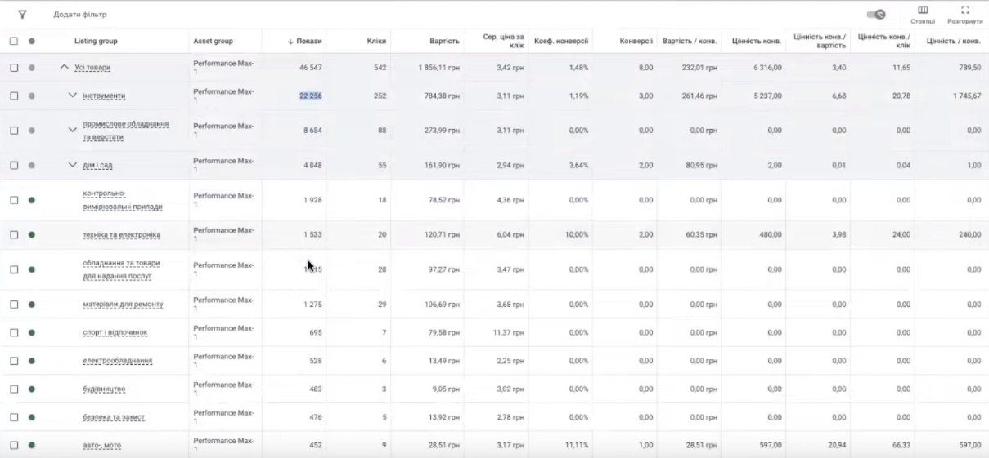Viewport: 989px width, 458px height.
Task: Open the Стовпці columns icon
Action: [x=923, y=11]
